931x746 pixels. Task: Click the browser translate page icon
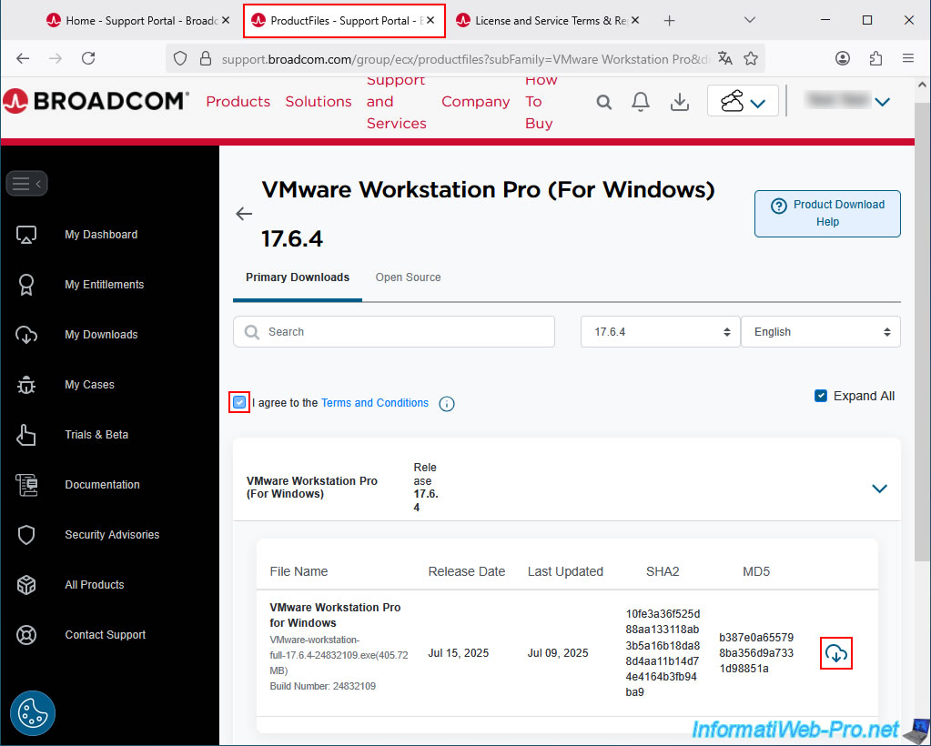725,58
